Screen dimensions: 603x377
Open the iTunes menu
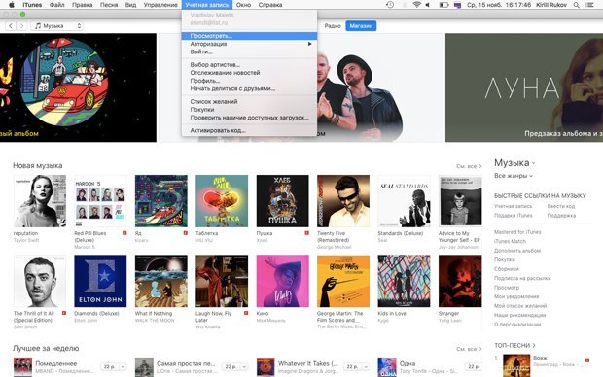[x=32, y=5]
